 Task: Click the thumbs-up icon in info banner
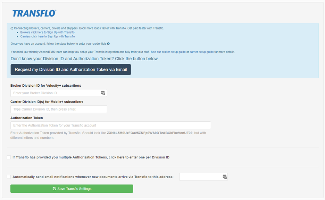(12, 28)
